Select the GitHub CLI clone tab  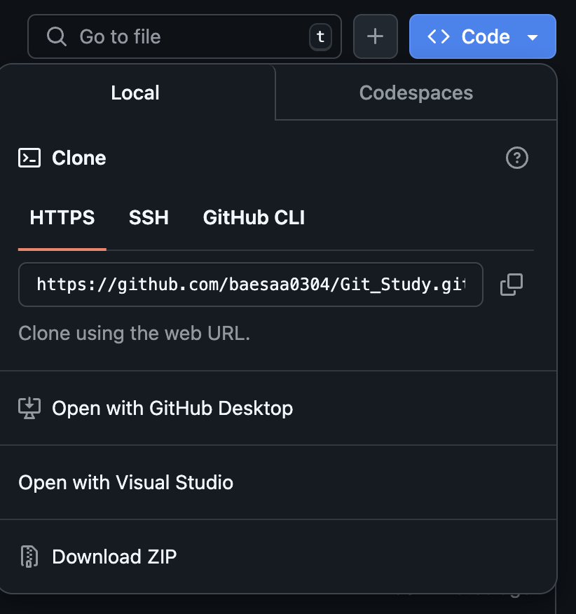pos(254,217)
